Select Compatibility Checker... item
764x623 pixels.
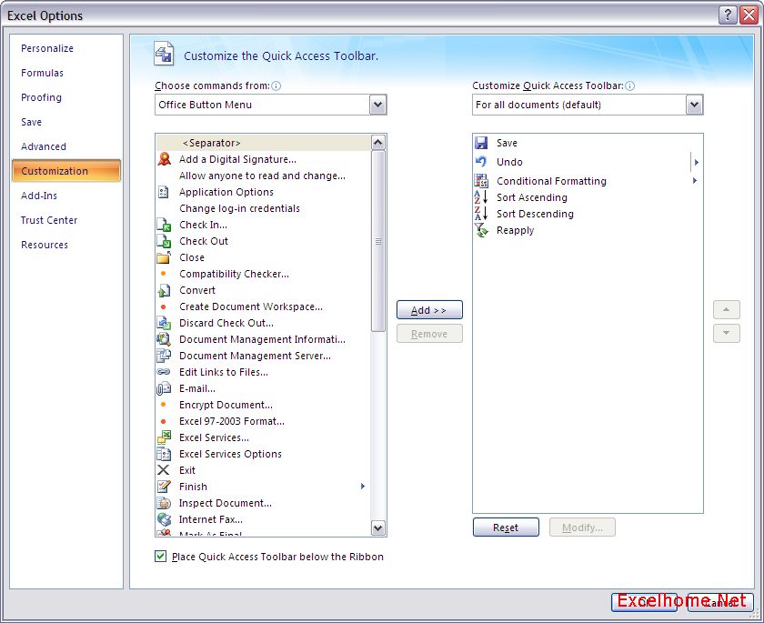click(263, 274)
